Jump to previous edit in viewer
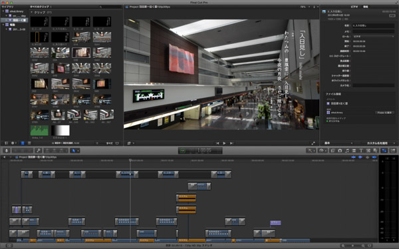This screenshot has height=249, width=399. [x=217, y=143]
